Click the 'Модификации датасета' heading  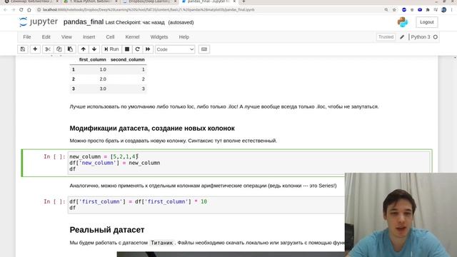[152, 128]
